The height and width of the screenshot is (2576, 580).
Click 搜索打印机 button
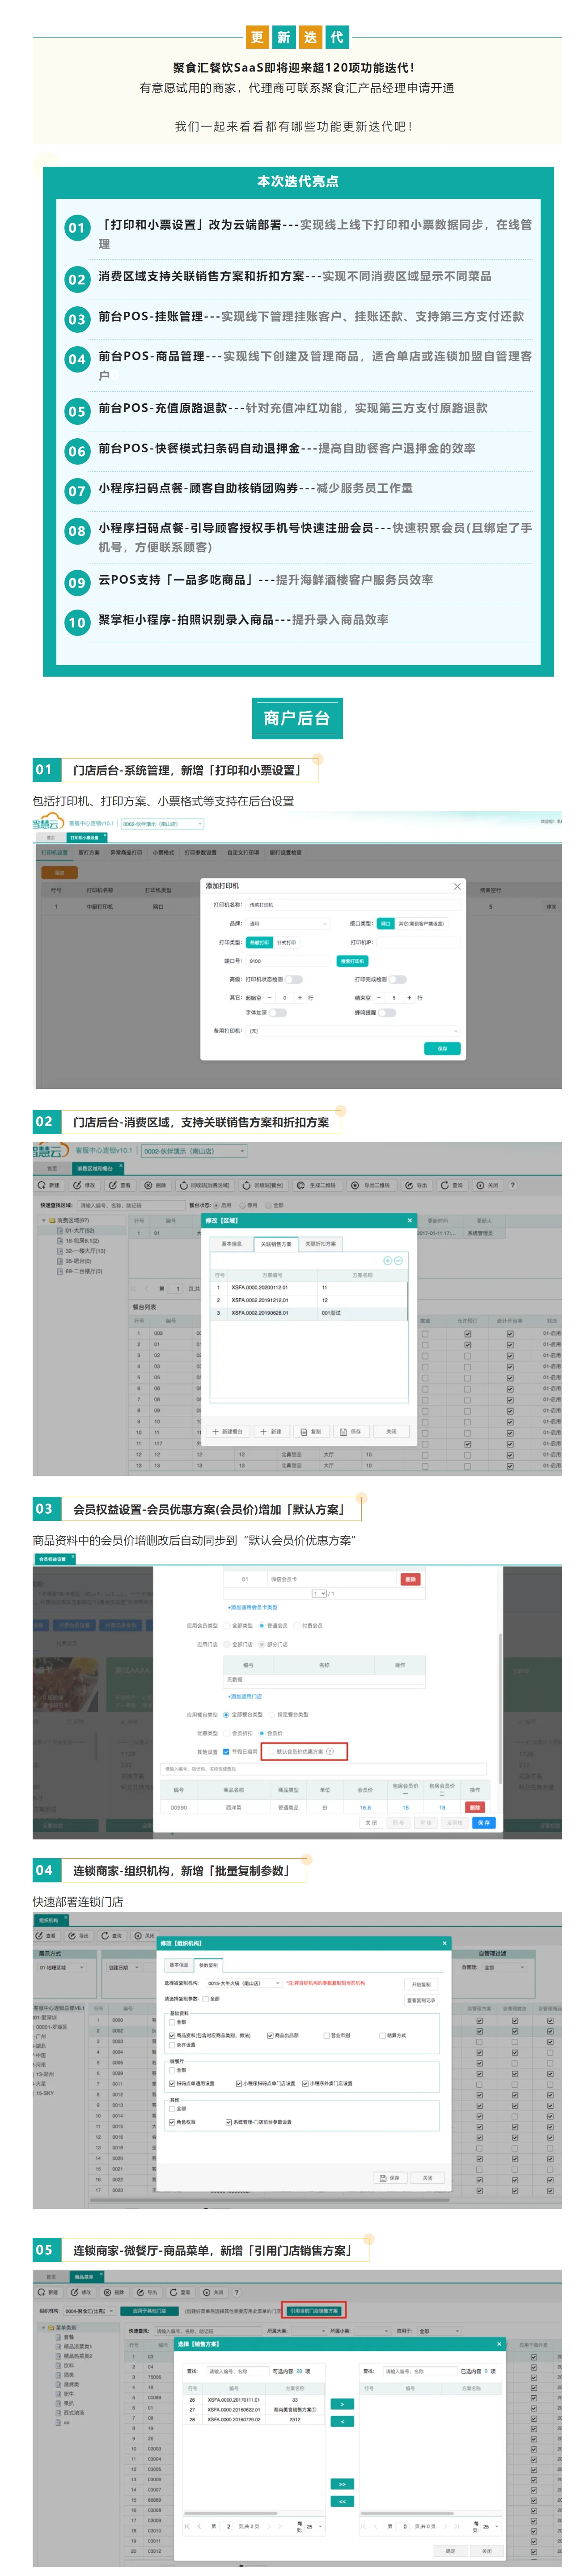click(352, 961)
